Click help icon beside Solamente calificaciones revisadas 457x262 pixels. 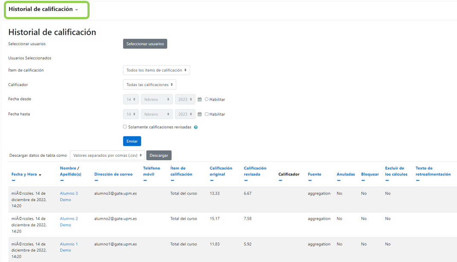196,127
